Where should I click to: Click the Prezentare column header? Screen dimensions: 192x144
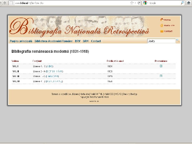(161, 61)
